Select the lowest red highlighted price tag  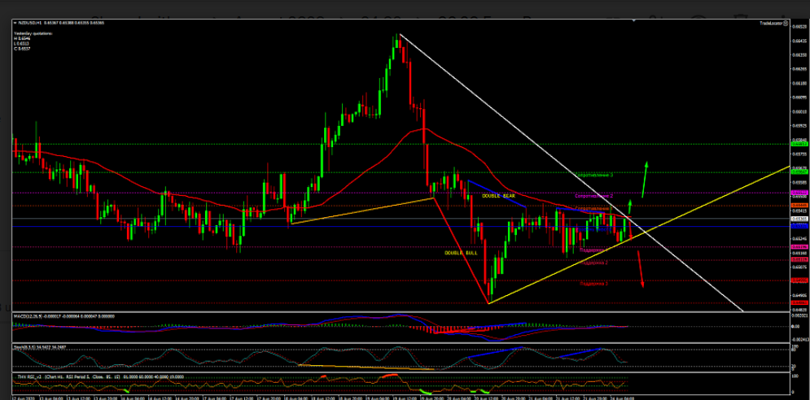[x=799, y=302]
